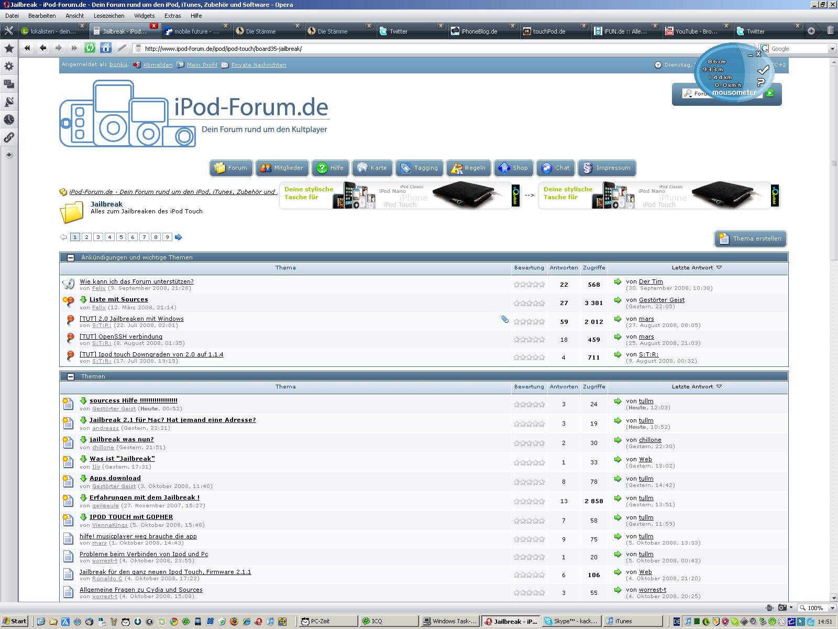
Task: Open the closed tabs trash icon
Action: (x=830, y=30)
